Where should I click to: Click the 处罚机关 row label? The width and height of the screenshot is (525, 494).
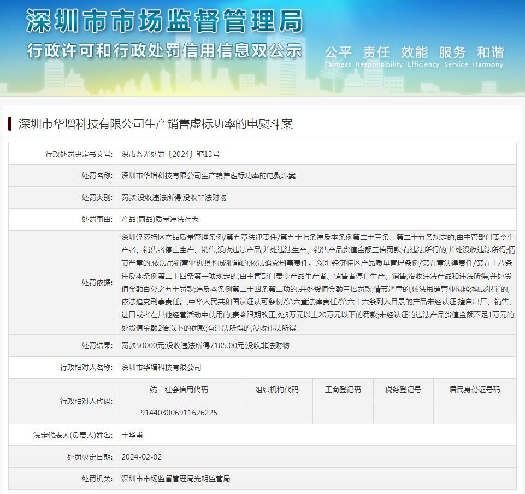(97, 479)
